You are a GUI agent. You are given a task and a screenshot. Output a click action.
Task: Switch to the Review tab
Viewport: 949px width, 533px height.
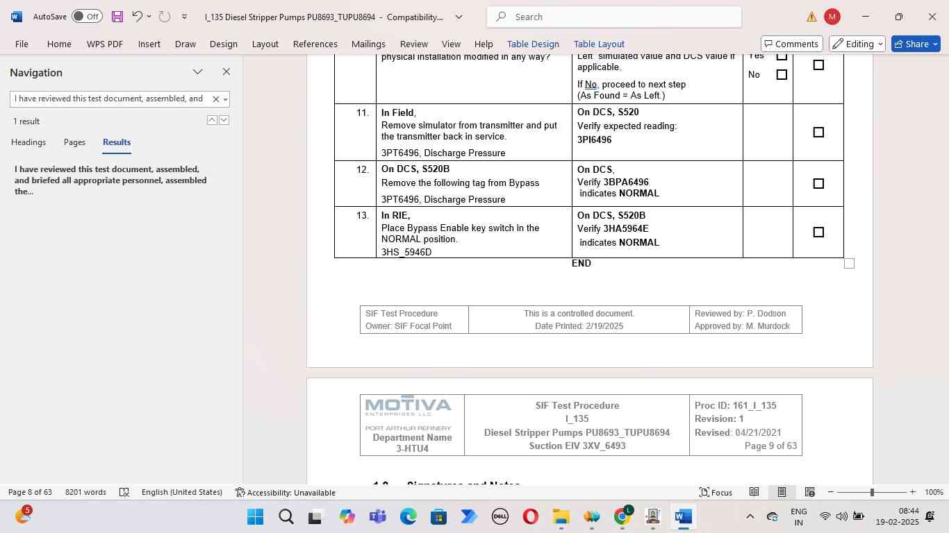(x=414, y=44)
